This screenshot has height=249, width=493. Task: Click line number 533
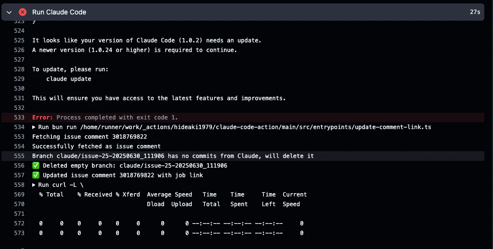pos(19,117)
